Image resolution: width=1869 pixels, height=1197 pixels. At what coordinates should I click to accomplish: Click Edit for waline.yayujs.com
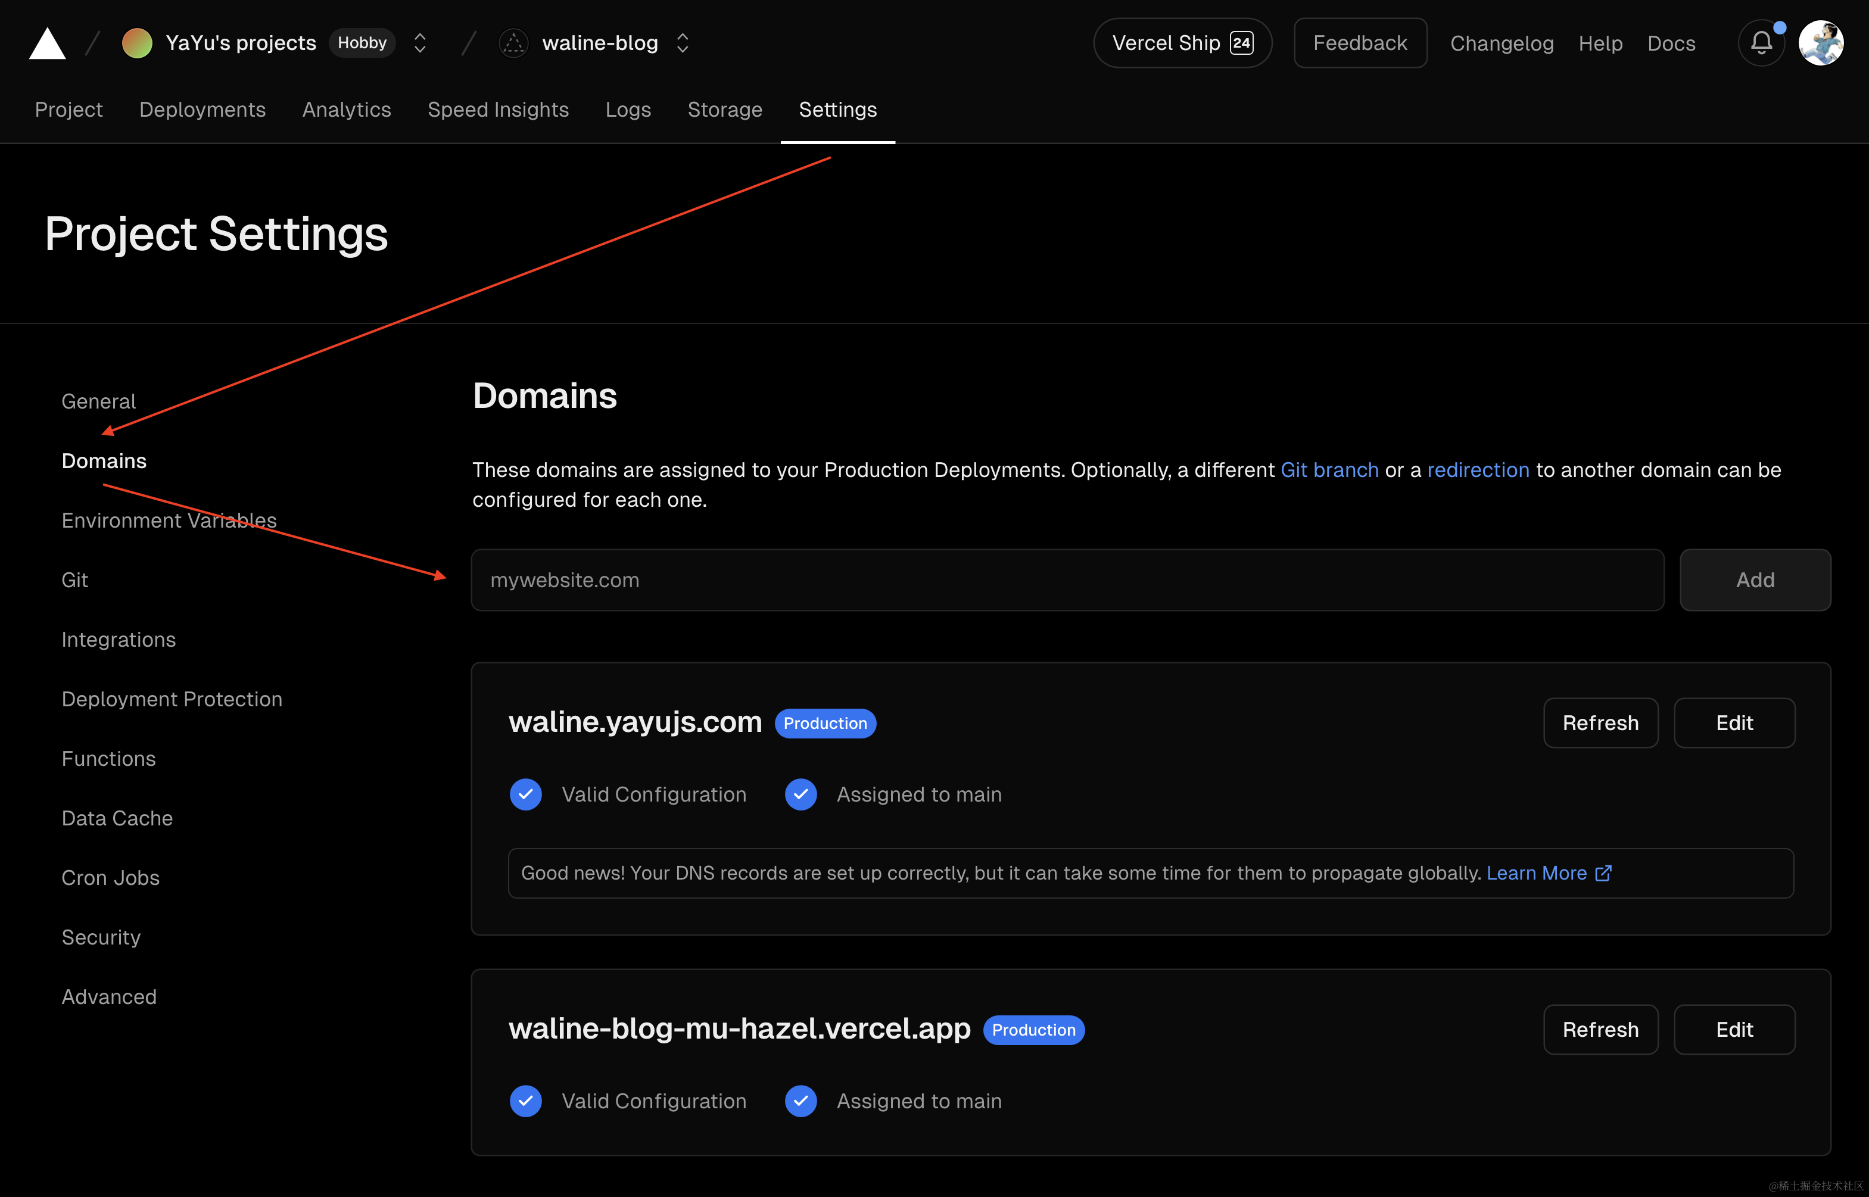click(1734, 723)
